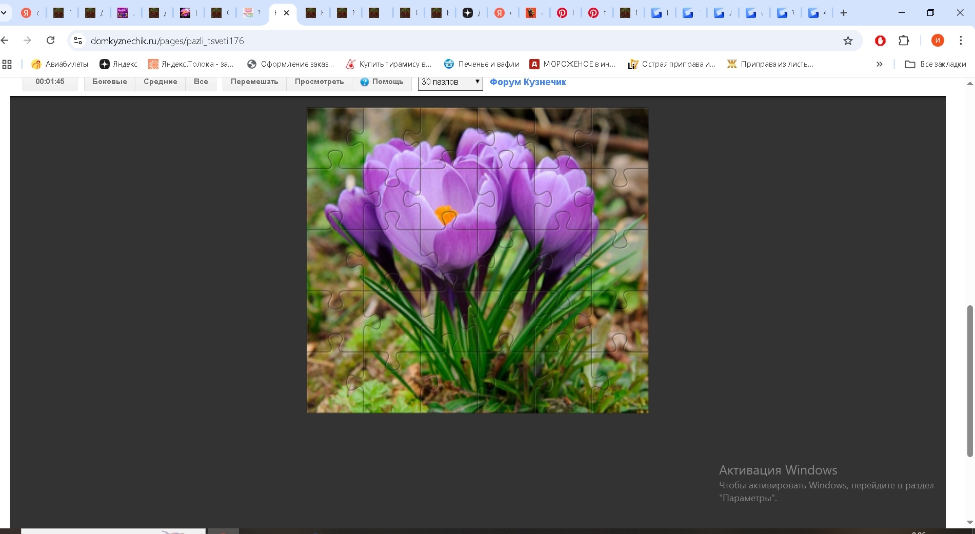Viewport: 975px width, 534px height.
Task: Open the Купить тирамису bookmark
Action: (389, 64)
